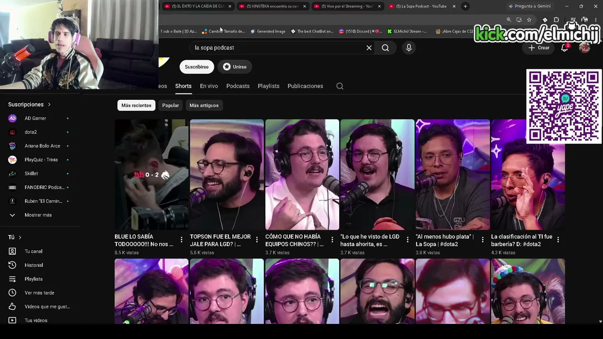Screen dimensions: 603x339
Task: Switch to the Shorts channel tab
Action: 183,86
